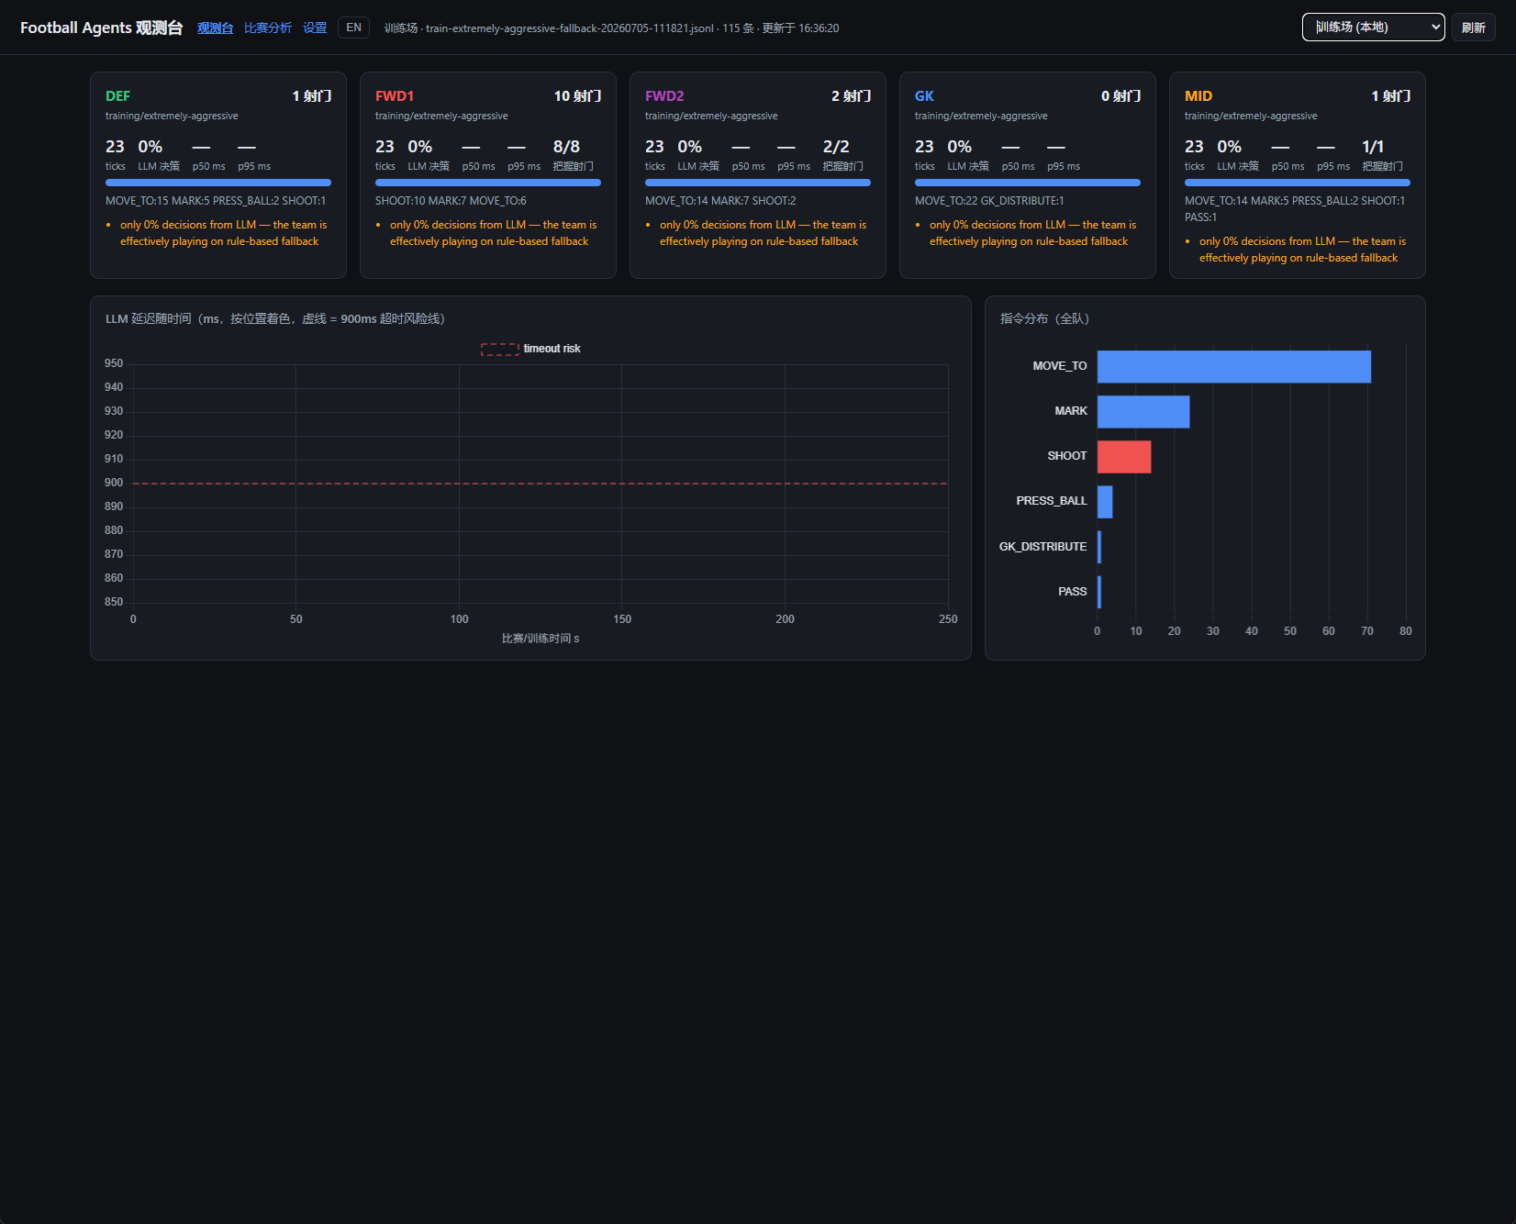The image size is (1516, 1224).
Task: Click the MARK bar in chart
Action: pos(1143,411)
